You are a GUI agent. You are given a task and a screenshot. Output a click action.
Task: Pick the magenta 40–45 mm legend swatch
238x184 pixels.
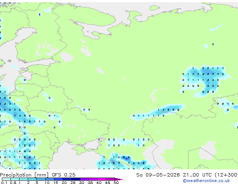tap(102, 179)
